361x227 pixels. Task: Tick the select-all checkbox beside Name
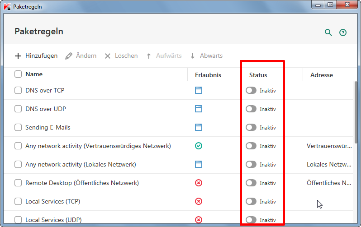tap(18, 74)
